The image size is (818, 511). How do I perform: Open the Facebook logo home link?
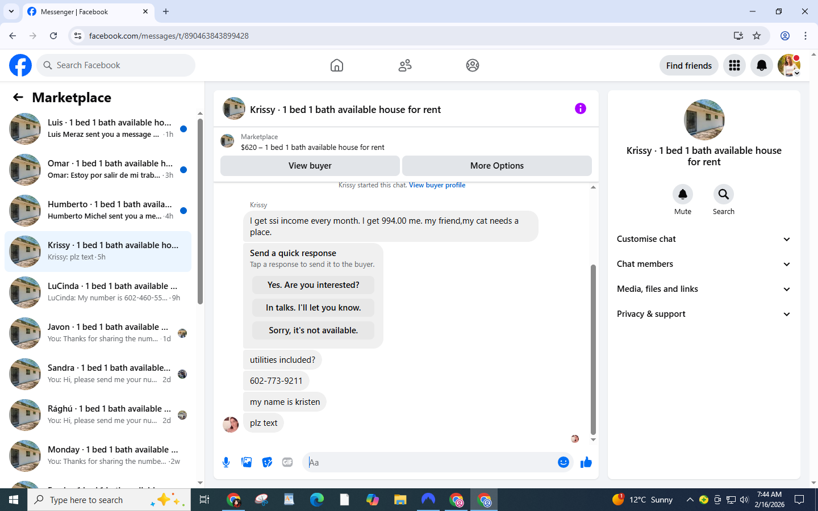(x=20, y=65)
